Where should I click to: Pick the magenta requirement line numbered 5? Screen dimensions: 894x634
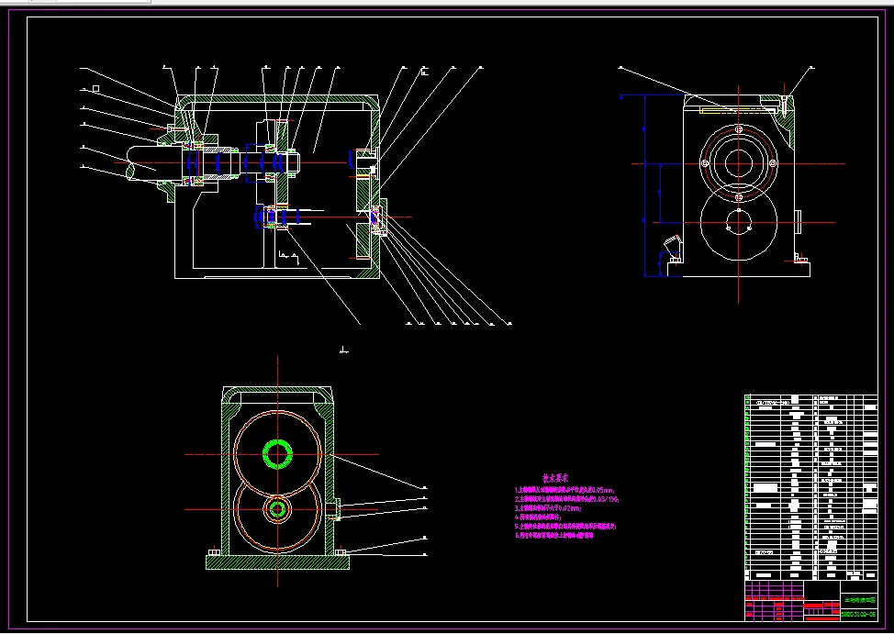coord(565,527)
